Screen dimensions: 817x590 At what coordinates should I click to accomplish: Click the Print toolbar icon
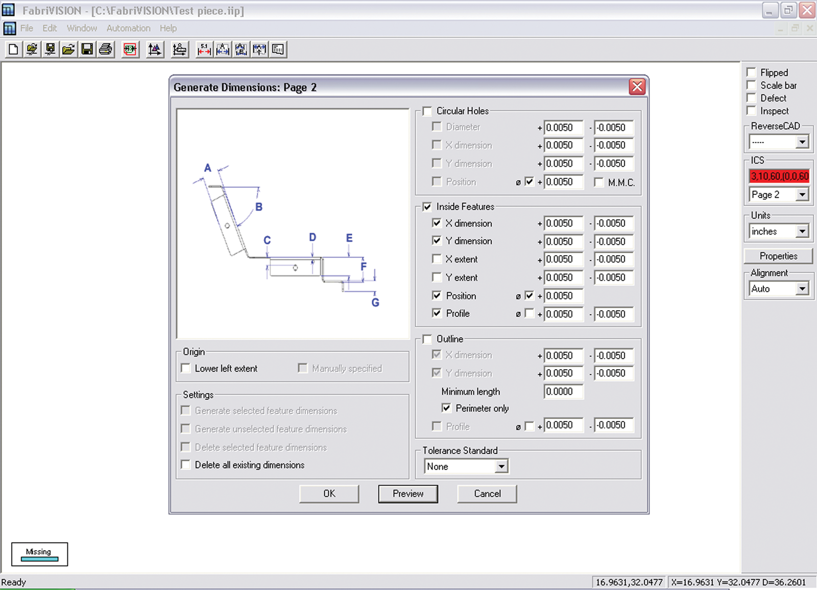coord(106,49)
